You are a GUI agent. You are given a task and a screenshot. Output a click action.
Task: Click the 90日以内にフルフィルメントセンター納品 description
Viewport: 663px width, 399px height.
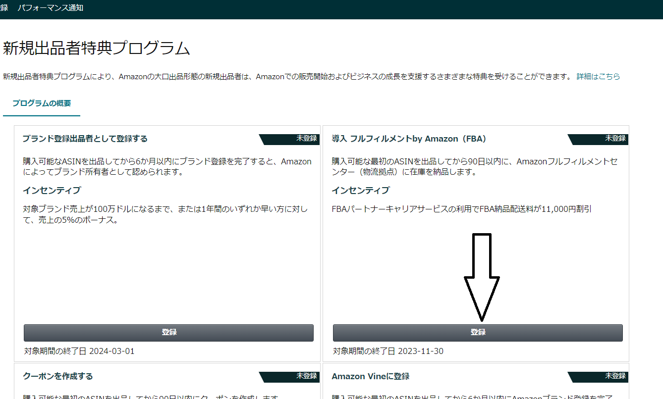click(x=476, y=167)
